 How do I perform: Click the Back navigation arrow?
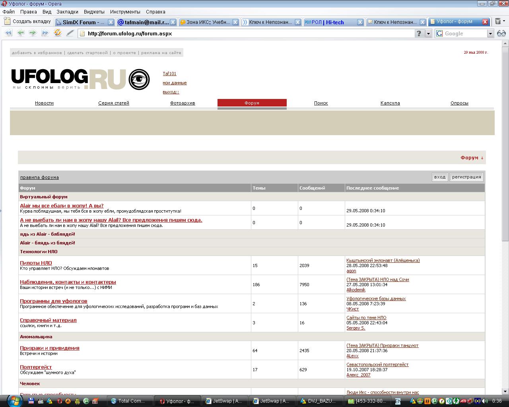[x=21, y=33]
